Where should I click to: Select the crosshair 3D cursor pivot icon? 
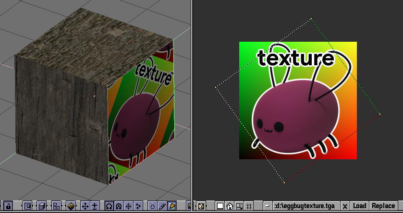tap(129, 206)
